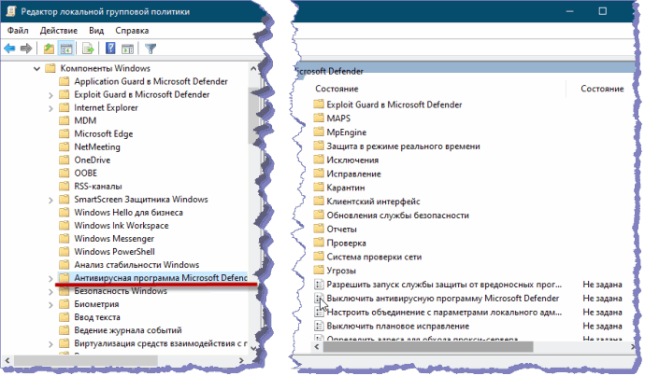Screen dimensions: 645x376
Task: Click the OOBE folder icon in tree
Action: (64, 174)
